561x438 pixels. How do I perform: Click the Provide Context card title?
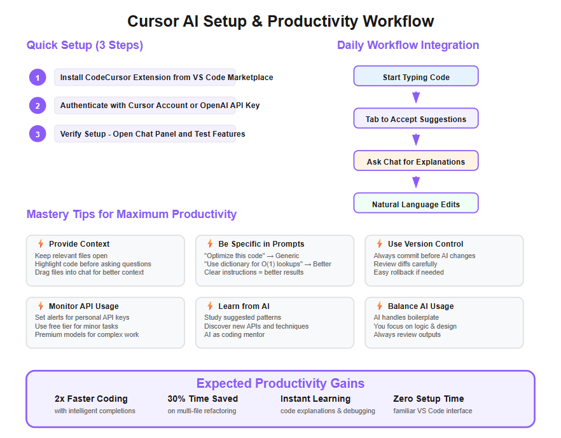(x=79, y=244)
